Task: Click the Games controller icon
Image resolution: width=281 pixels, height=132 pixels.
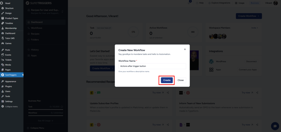Action: (2, 43)
